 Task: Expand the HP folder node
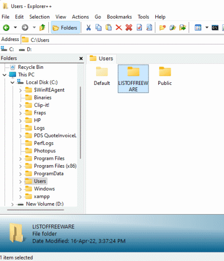(x=20, y=121)
